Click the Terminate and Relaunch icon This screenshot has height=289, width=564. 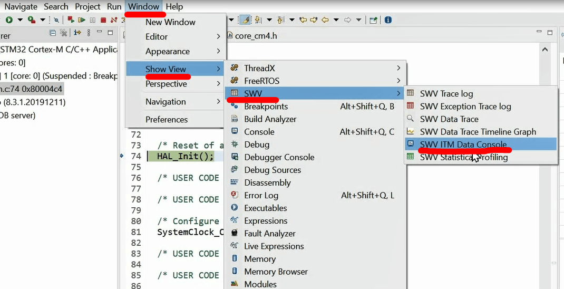point(71,20)
